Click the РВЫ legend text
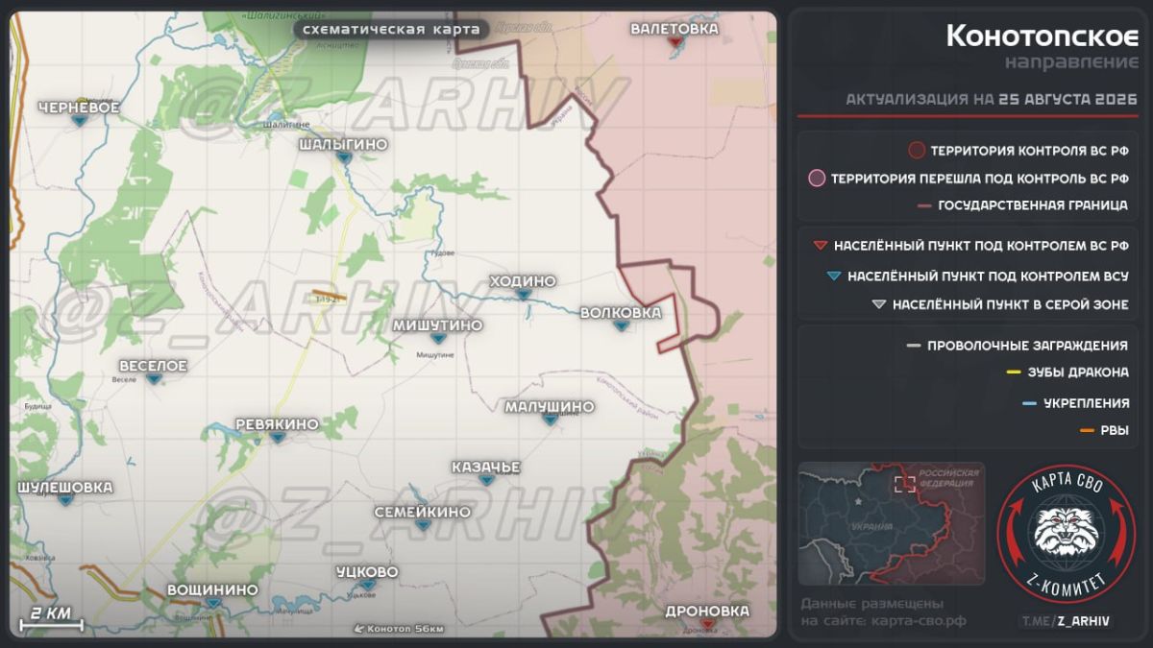The width and height of the screenshot is (1153, 648). tap(1115, 431)
